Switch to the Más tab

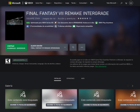[83, 78]
